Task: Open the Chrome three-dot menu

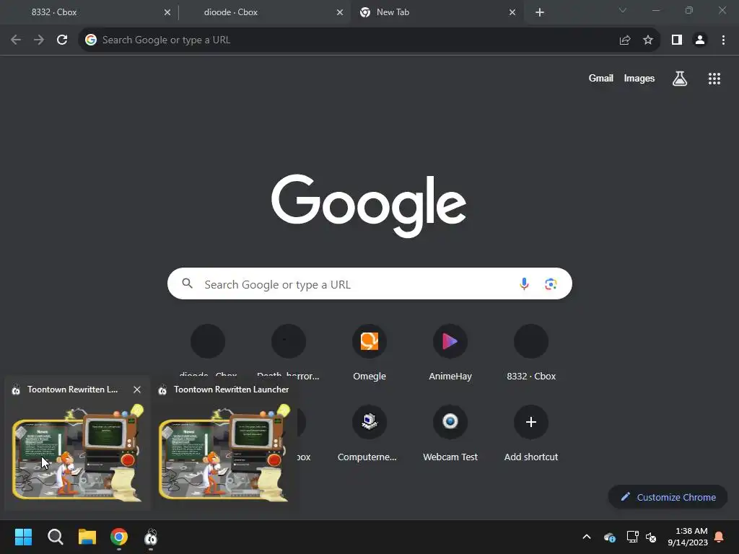Action: 723,40
